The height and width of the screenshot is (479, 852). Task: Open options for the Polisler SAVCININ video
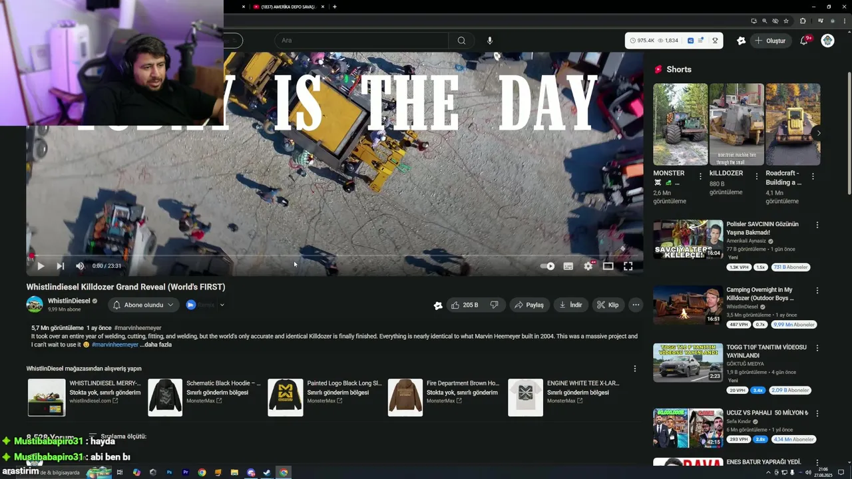(817, 225)
